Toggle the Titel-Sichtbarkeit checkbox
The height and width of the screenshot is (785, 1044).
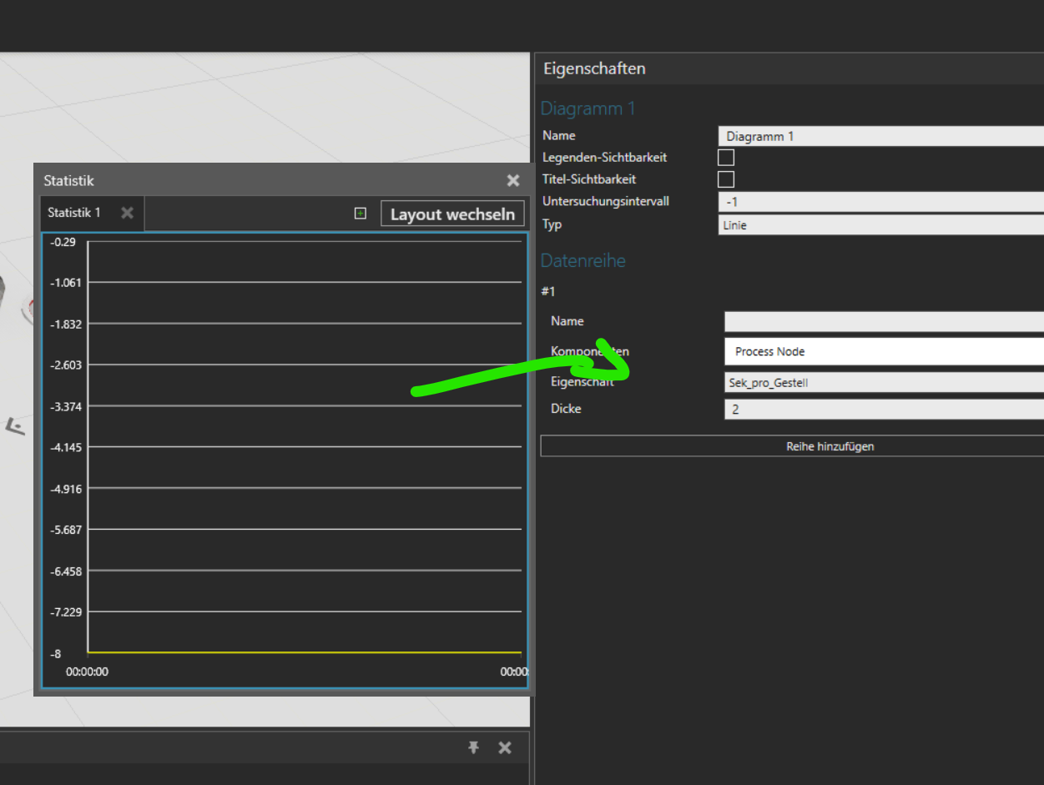click(726, 179)
